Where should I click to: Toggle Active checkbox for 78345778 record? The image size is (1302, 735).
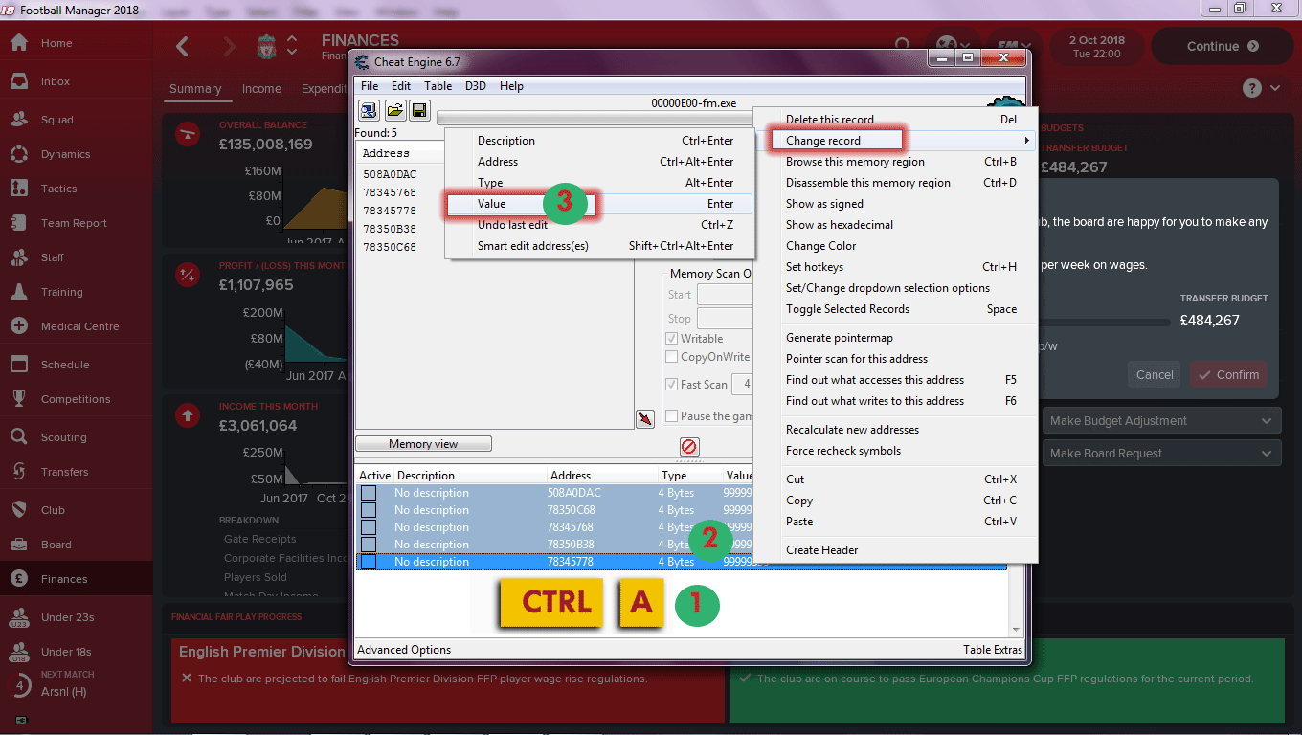(369, 562)
